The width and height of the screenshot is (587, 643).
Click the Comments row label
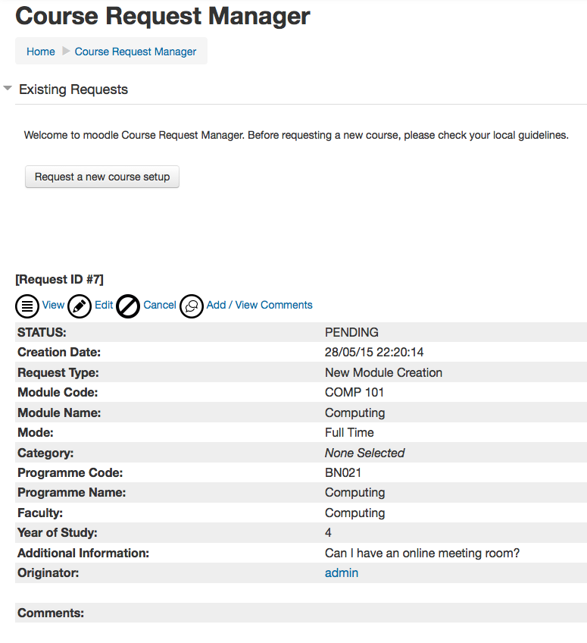[51, 613]
